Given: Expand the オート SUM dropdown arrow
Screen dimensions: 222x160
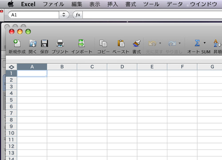Looking at the screenshot, I should click(205, 43).
